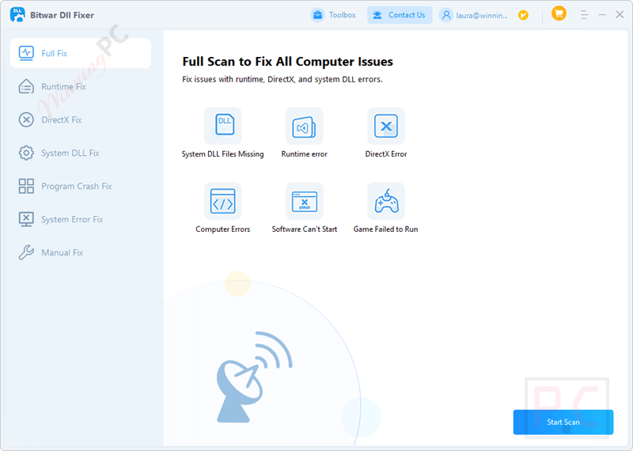Click the 'Fix issues with runtime, DirectX' subtitle
This screenshot has width=633, height=451.
coord(282,79)
